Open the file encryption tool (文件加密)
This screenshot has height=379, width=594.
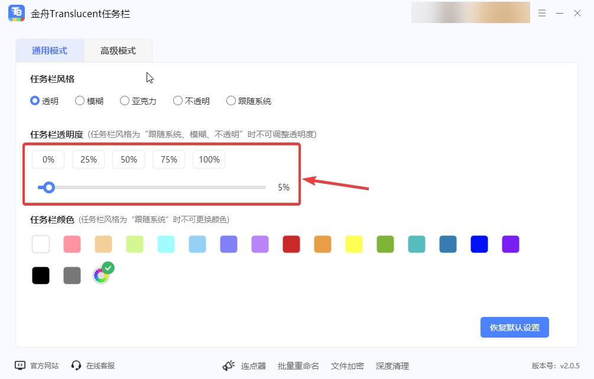[x=347, y=365]
